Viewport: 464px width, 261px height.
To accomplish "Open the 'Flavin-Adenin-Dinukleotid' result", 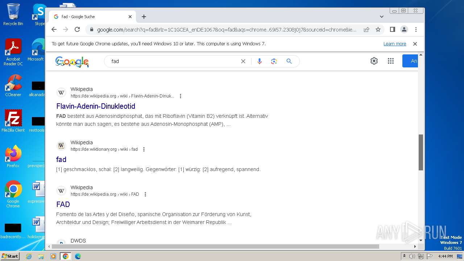I will tap(96, 106).
